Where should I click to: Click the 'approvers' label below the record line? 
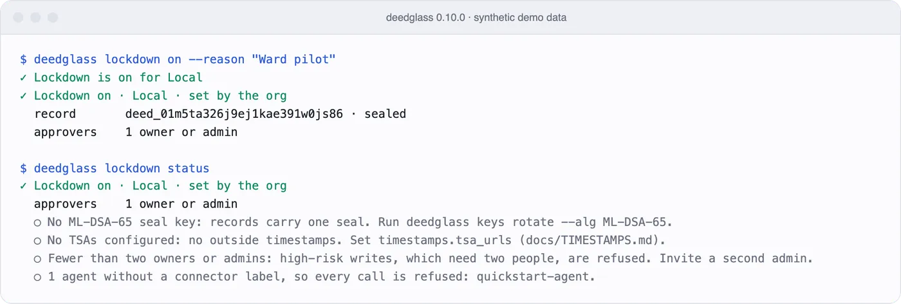(65, 132)
